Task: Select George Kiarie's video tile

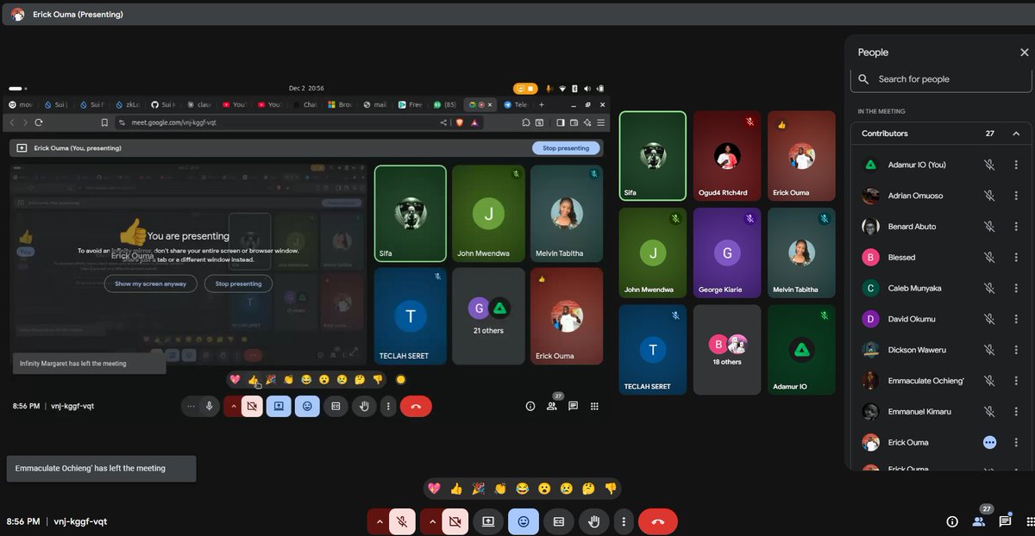Action: click(x=727, y=253)
